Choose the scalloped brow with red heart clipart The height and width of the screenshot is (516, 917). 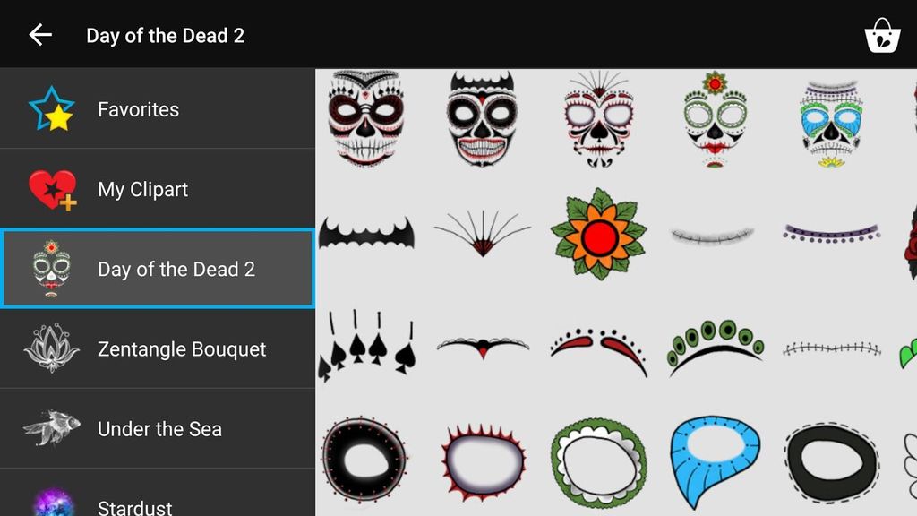[x=483, y=347]
